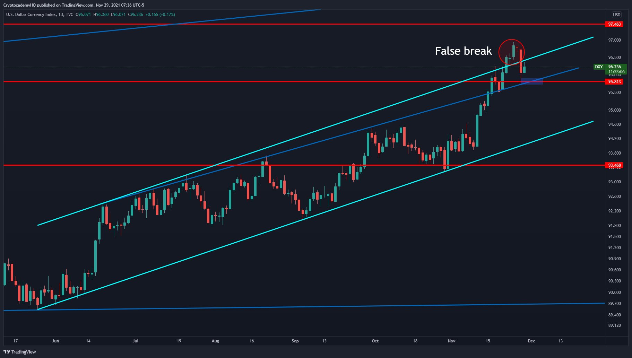
Task: Select the DXY symbol label
Action: (x=599, y=67)
